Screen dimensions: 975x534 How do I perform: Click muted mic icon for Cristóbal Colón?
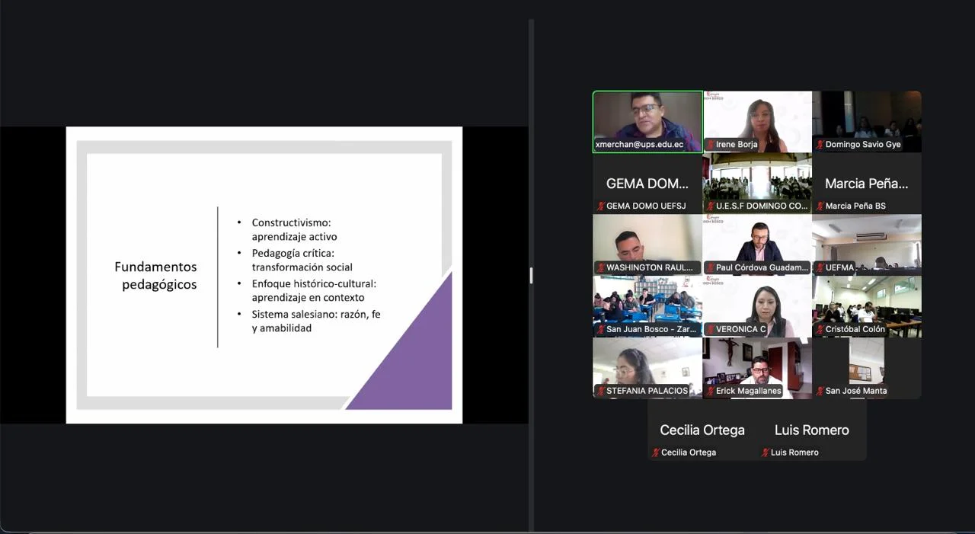click(820, 330)
